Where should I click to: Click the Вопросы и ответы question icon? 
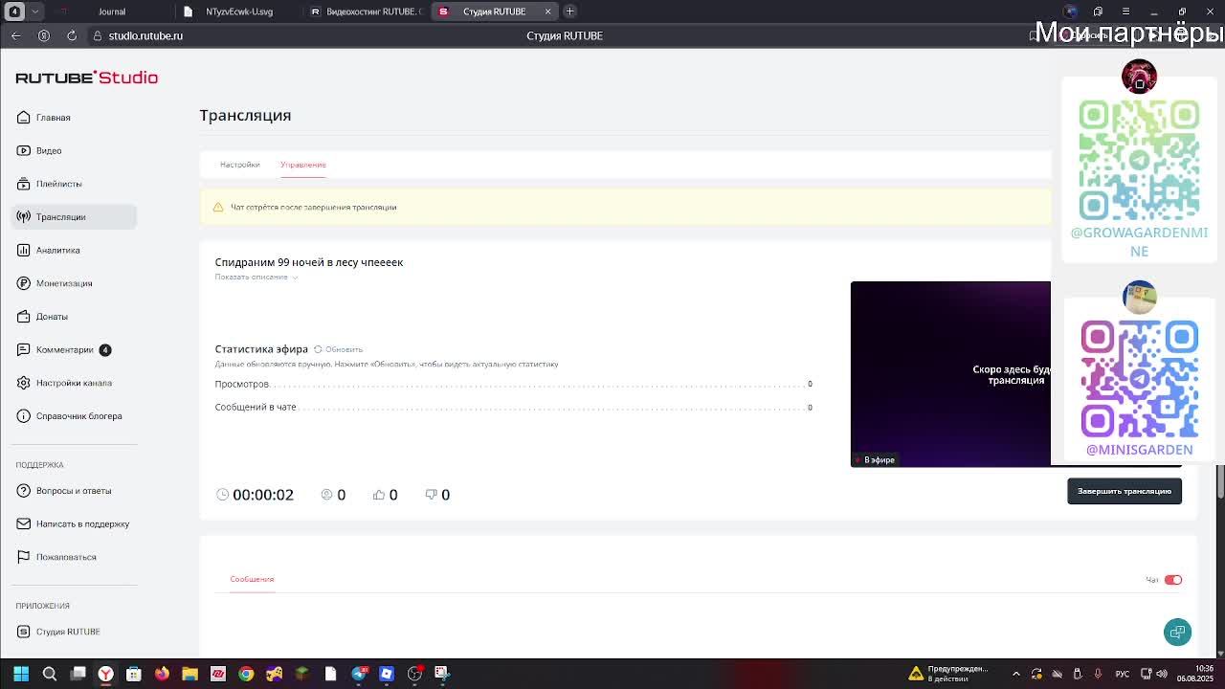coord(24,490)
